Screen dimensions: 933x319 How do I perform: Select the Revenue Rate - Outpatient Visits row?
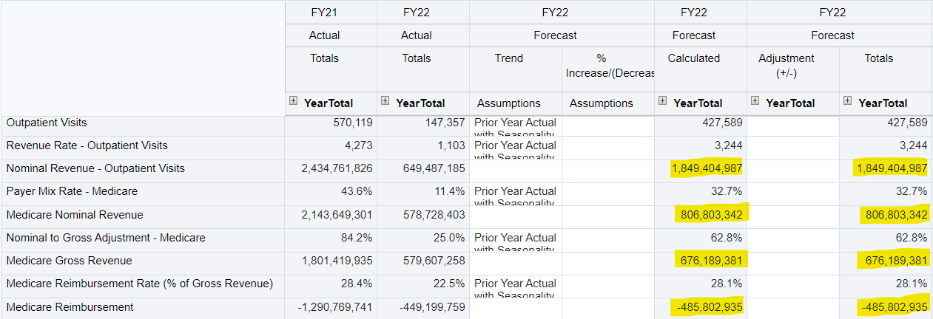point(87,145)
